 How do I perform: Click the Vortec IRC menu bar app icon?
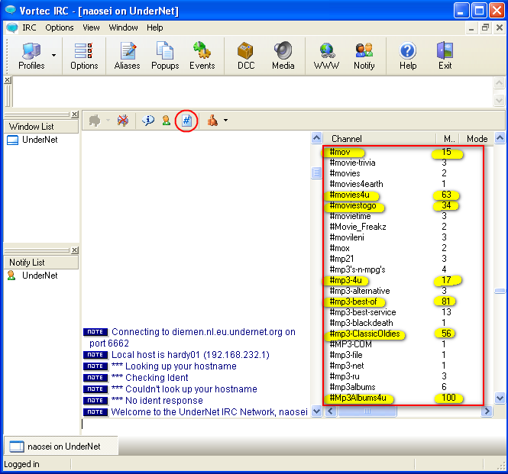point(12,27)
